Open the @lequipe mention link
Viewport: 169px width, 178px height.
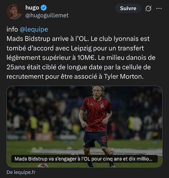(34, 29)
